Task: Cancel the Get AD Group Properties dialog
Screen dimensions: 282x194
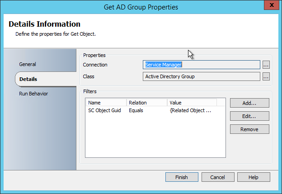Action: pyautogui.click(x=218, y=177)
